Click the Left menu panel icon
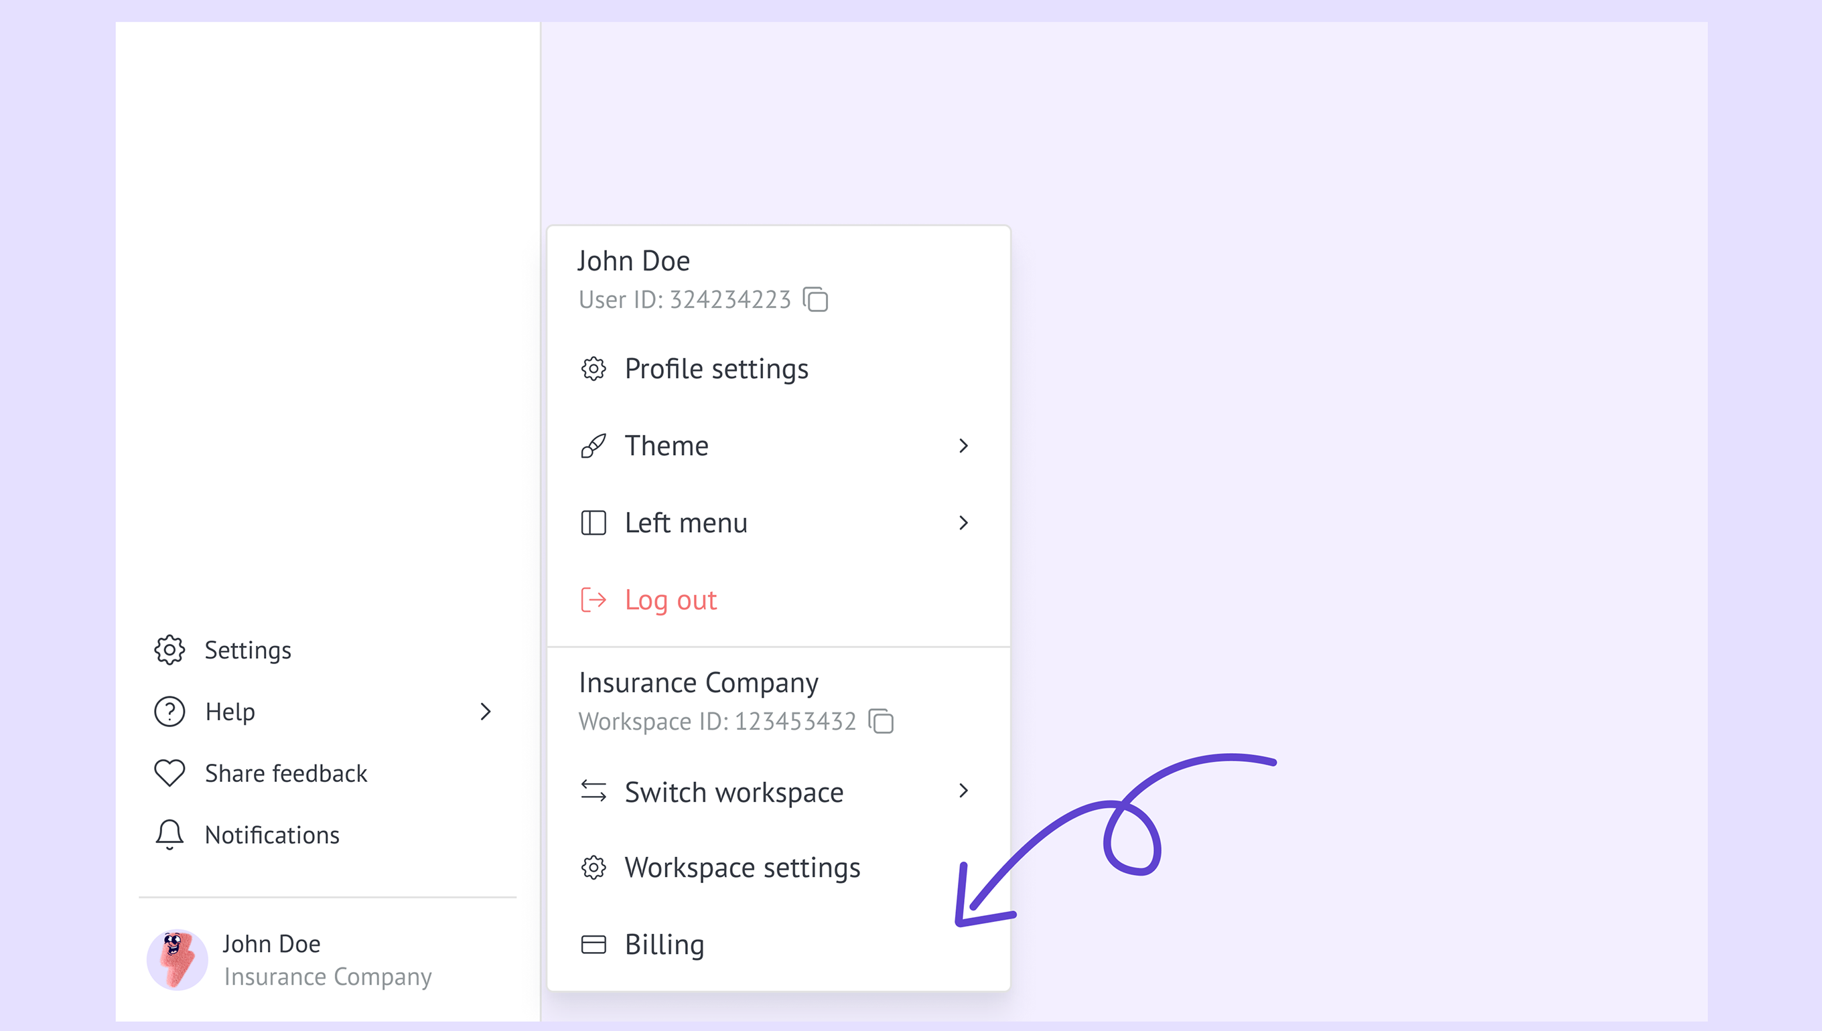The width and height of the screenshot is (1822, 1031). (x=593, y=524)
